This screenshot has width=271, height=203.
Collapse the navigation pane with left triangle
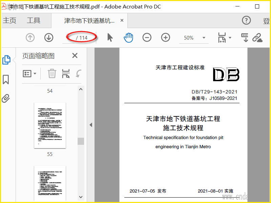click(x=91, y=125)
